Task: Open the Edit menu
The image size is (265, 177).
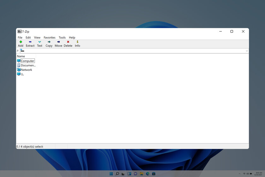Action: [28, 37]
